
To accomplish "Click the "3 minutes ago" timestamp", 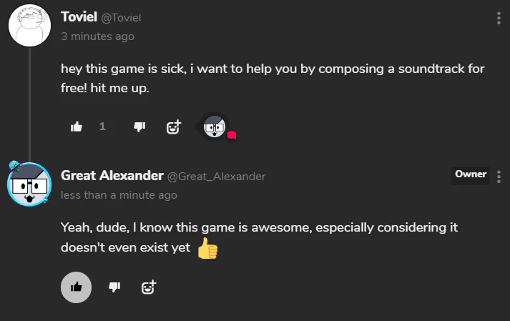I will click(97, 36).
